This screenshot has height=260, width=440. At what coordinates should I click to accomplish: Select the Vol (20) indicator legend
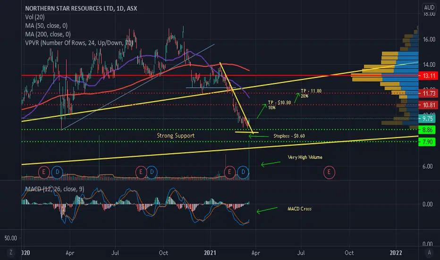click(35, 17)
